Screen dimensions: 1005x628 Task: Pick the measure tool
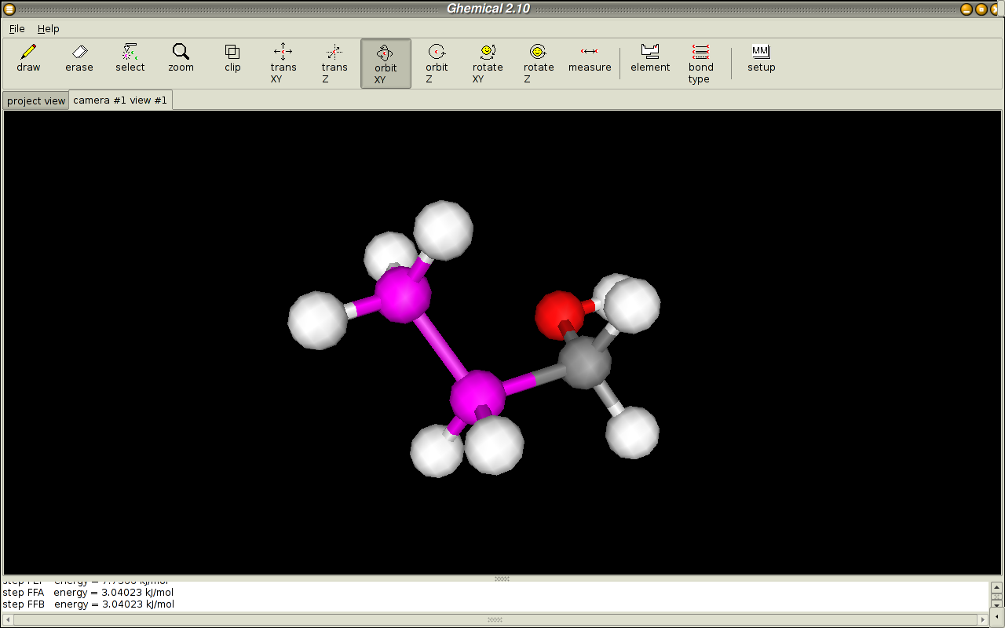(x=590, y=59)
